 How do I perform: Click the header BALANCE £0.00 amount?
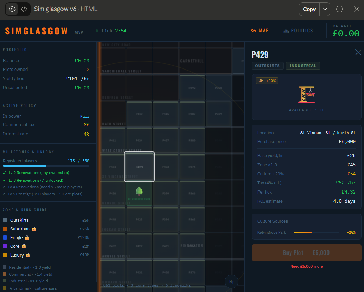pos(346,34)
